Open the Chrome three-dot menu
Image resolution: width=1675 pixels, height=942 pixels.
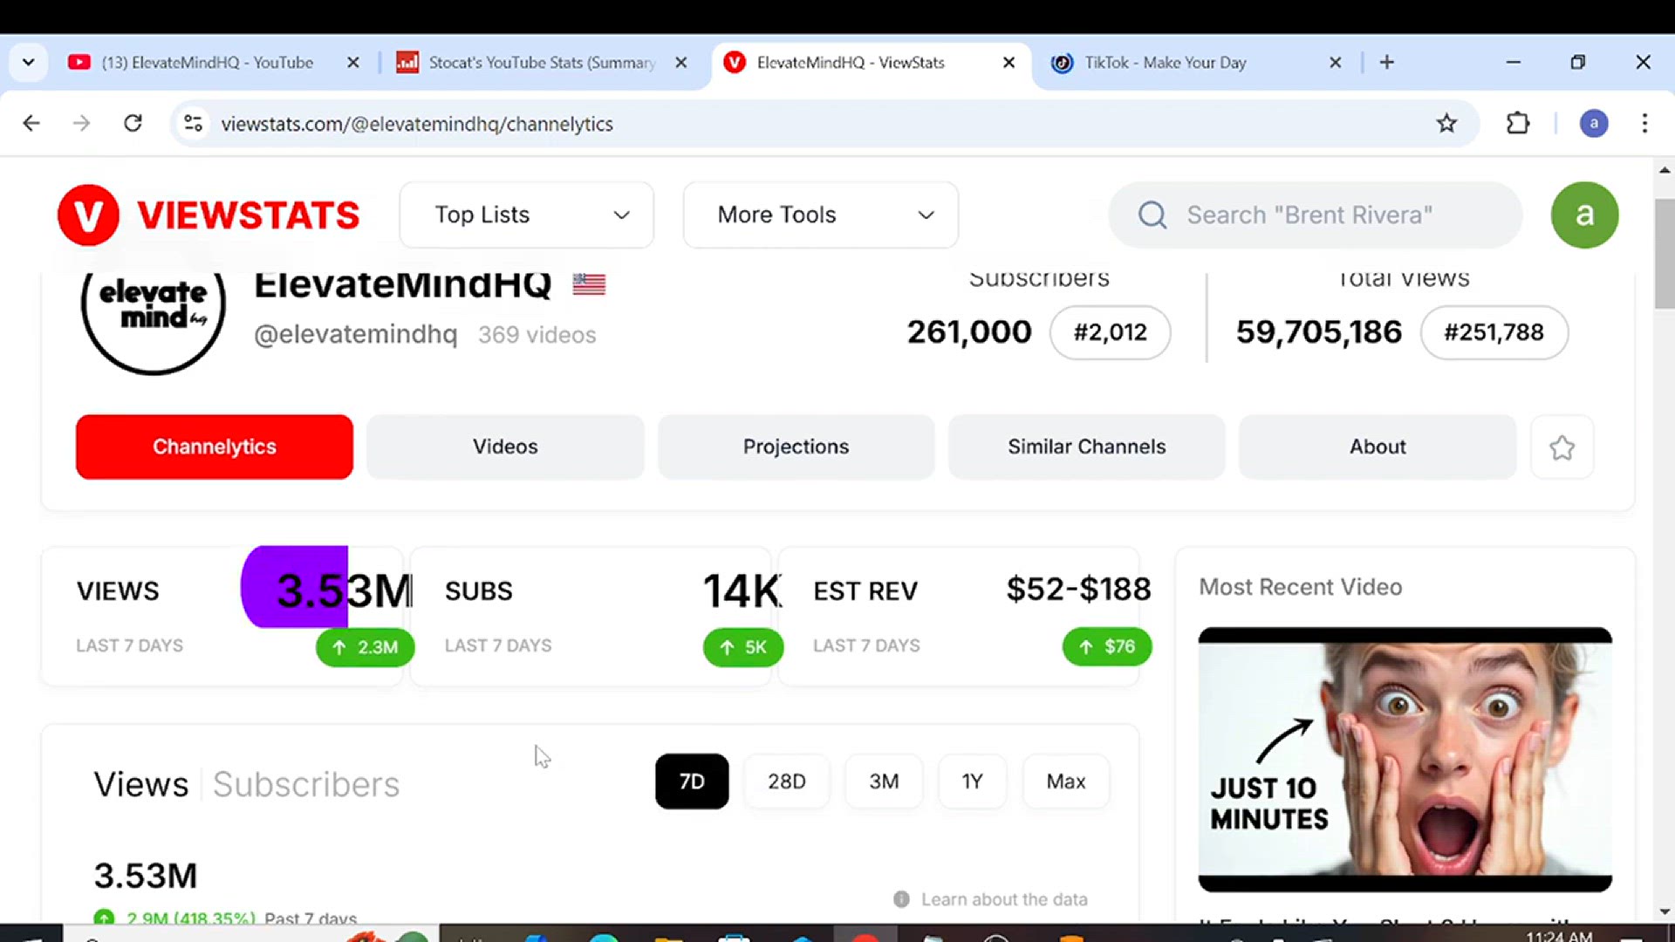click(x=1644, y=124)
